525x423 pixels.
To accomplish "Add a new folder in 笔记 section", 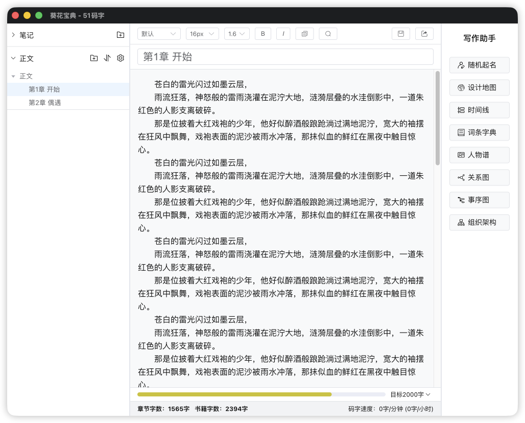I will point(121,35).
